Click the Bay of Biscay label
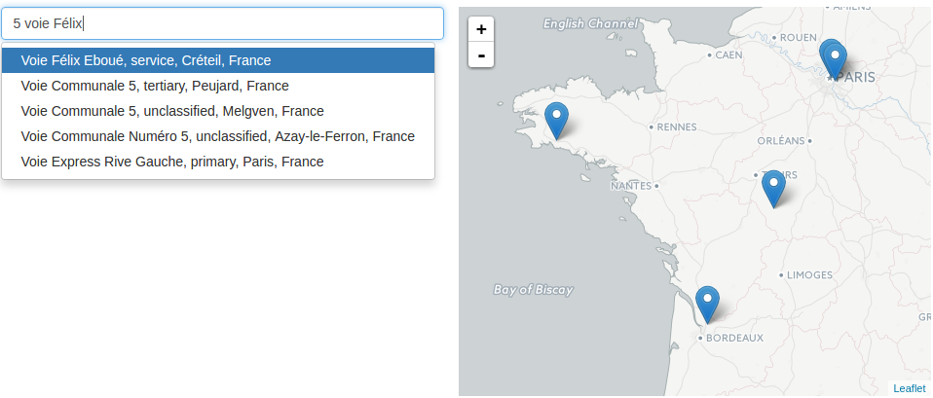The width and height of the screenshot is (933, 398). click(533, 290)
